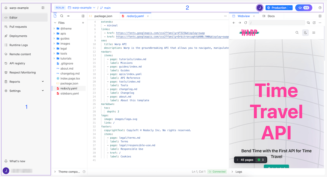
Task: Click the user avatar in sidebar bottom
Action: [x=6, y=171]
